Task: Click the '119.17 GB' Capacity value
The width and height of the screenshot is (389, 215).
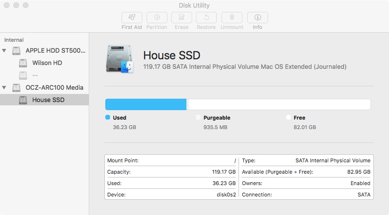Action: [x=224, y=172]
